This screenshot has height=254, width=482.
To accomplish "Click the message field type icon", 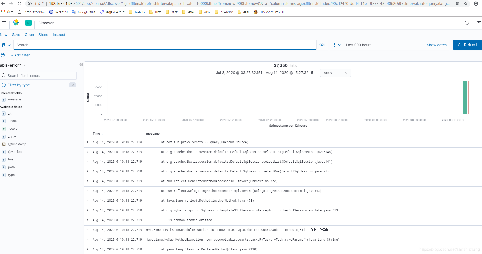I will 4,100.
